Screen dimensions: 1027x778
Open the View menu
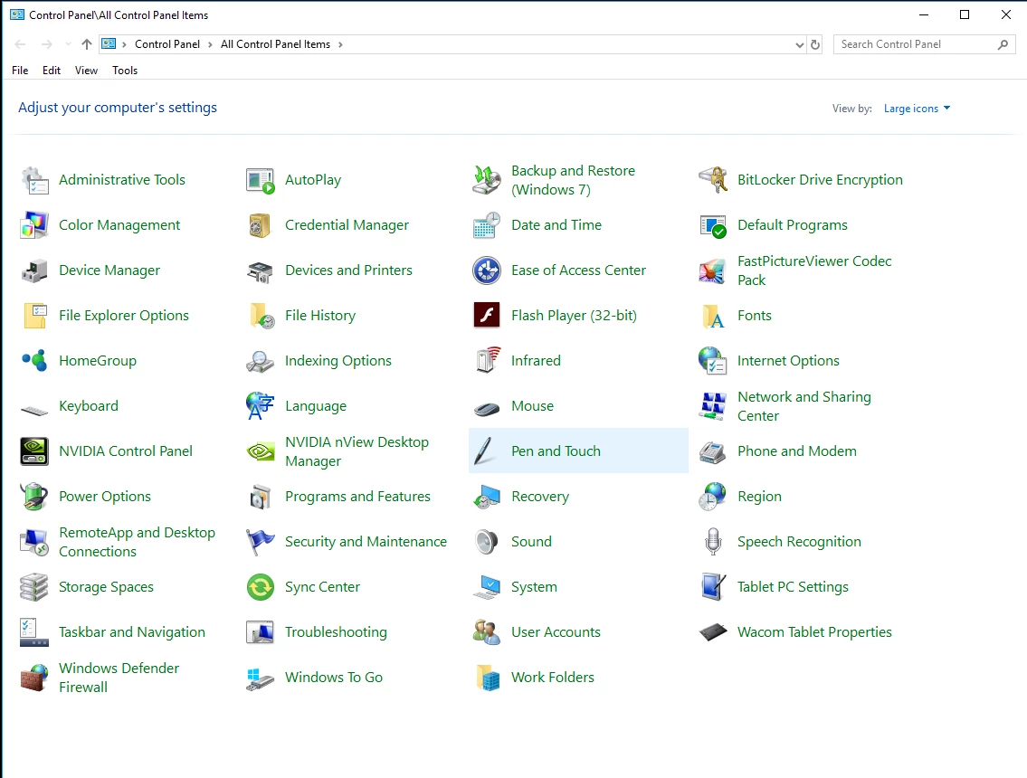pyautogui.click(x=87, y=71)
